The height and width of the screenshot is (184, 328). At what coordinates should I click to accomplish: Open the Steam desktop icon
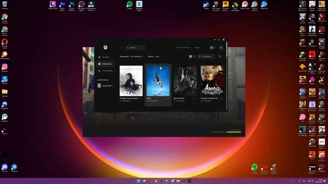click(x=206, y=5)
